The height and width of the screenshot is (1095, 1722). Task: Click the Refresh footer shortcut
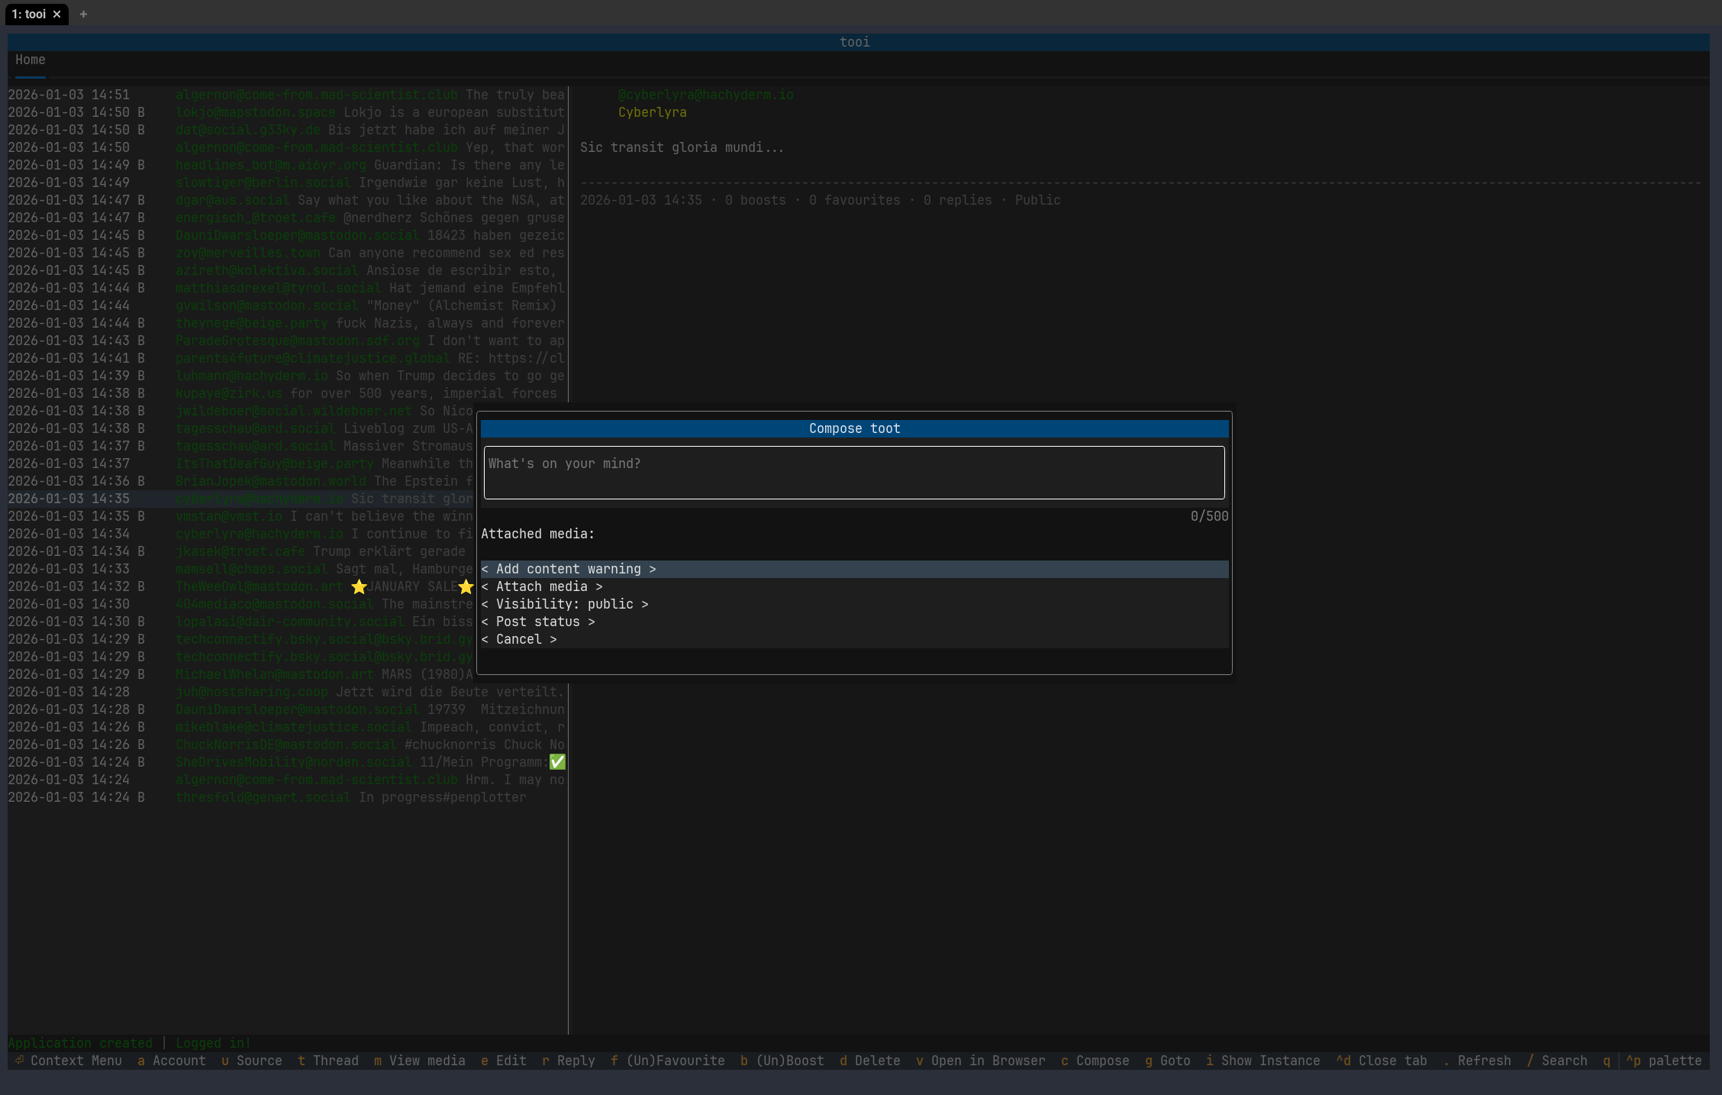coord(1476,1061)
